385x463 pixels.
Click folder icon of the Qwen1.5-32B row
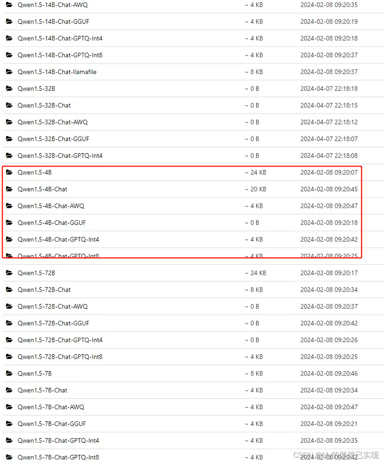tap(9, 88)
